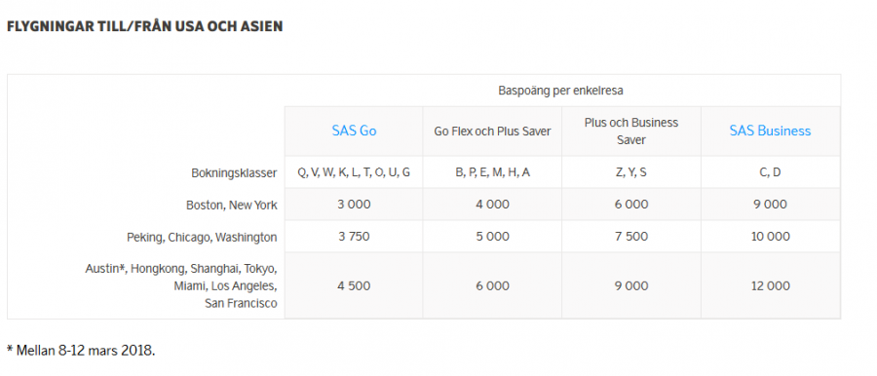Click the Go Flex och Plus Saver header
Image resolution: width=877 pixels, height=376 pixels.
point(492,132)
